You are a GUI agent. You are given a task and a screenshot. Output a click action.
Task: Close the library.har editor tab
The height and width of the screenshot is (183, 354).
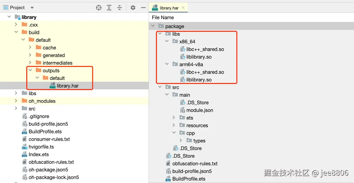(183, 8)
